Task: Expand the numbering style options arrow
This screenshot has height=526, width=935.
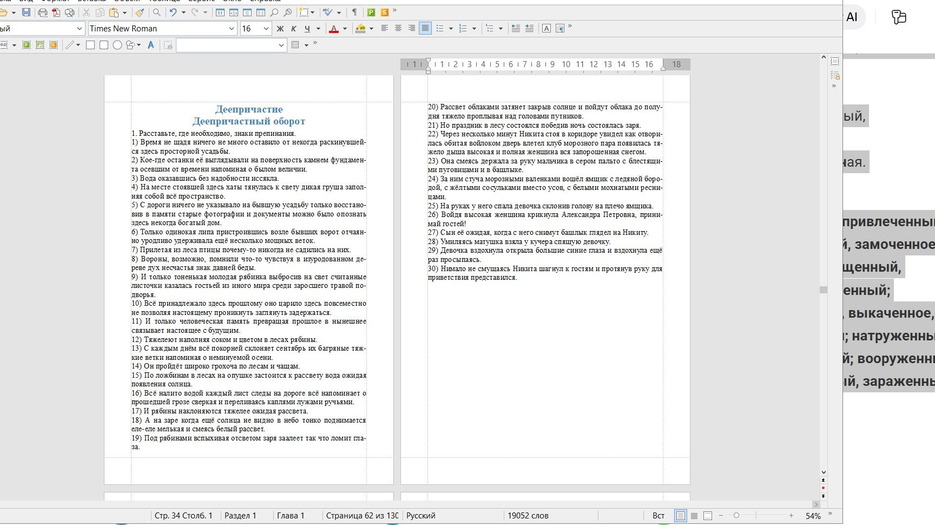Action: point(474,29)
